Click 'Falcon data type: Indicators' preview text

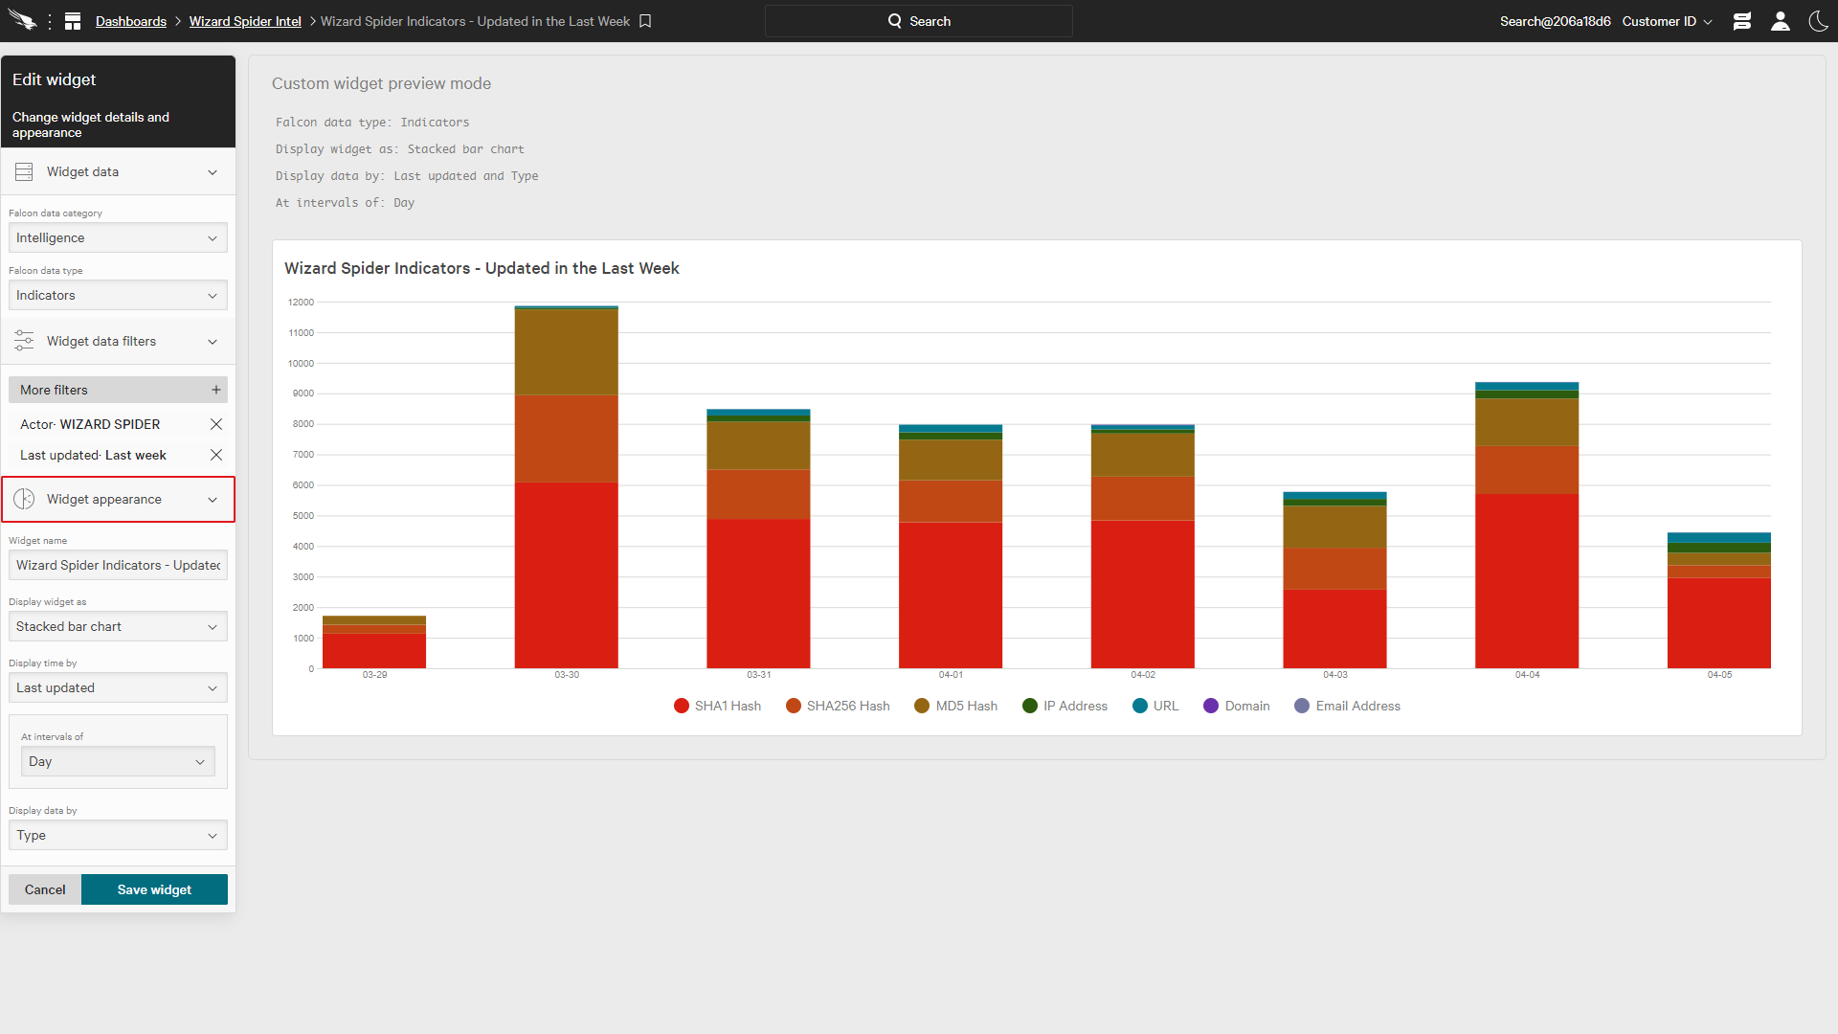pyautogui.click(x=372, y=123)
